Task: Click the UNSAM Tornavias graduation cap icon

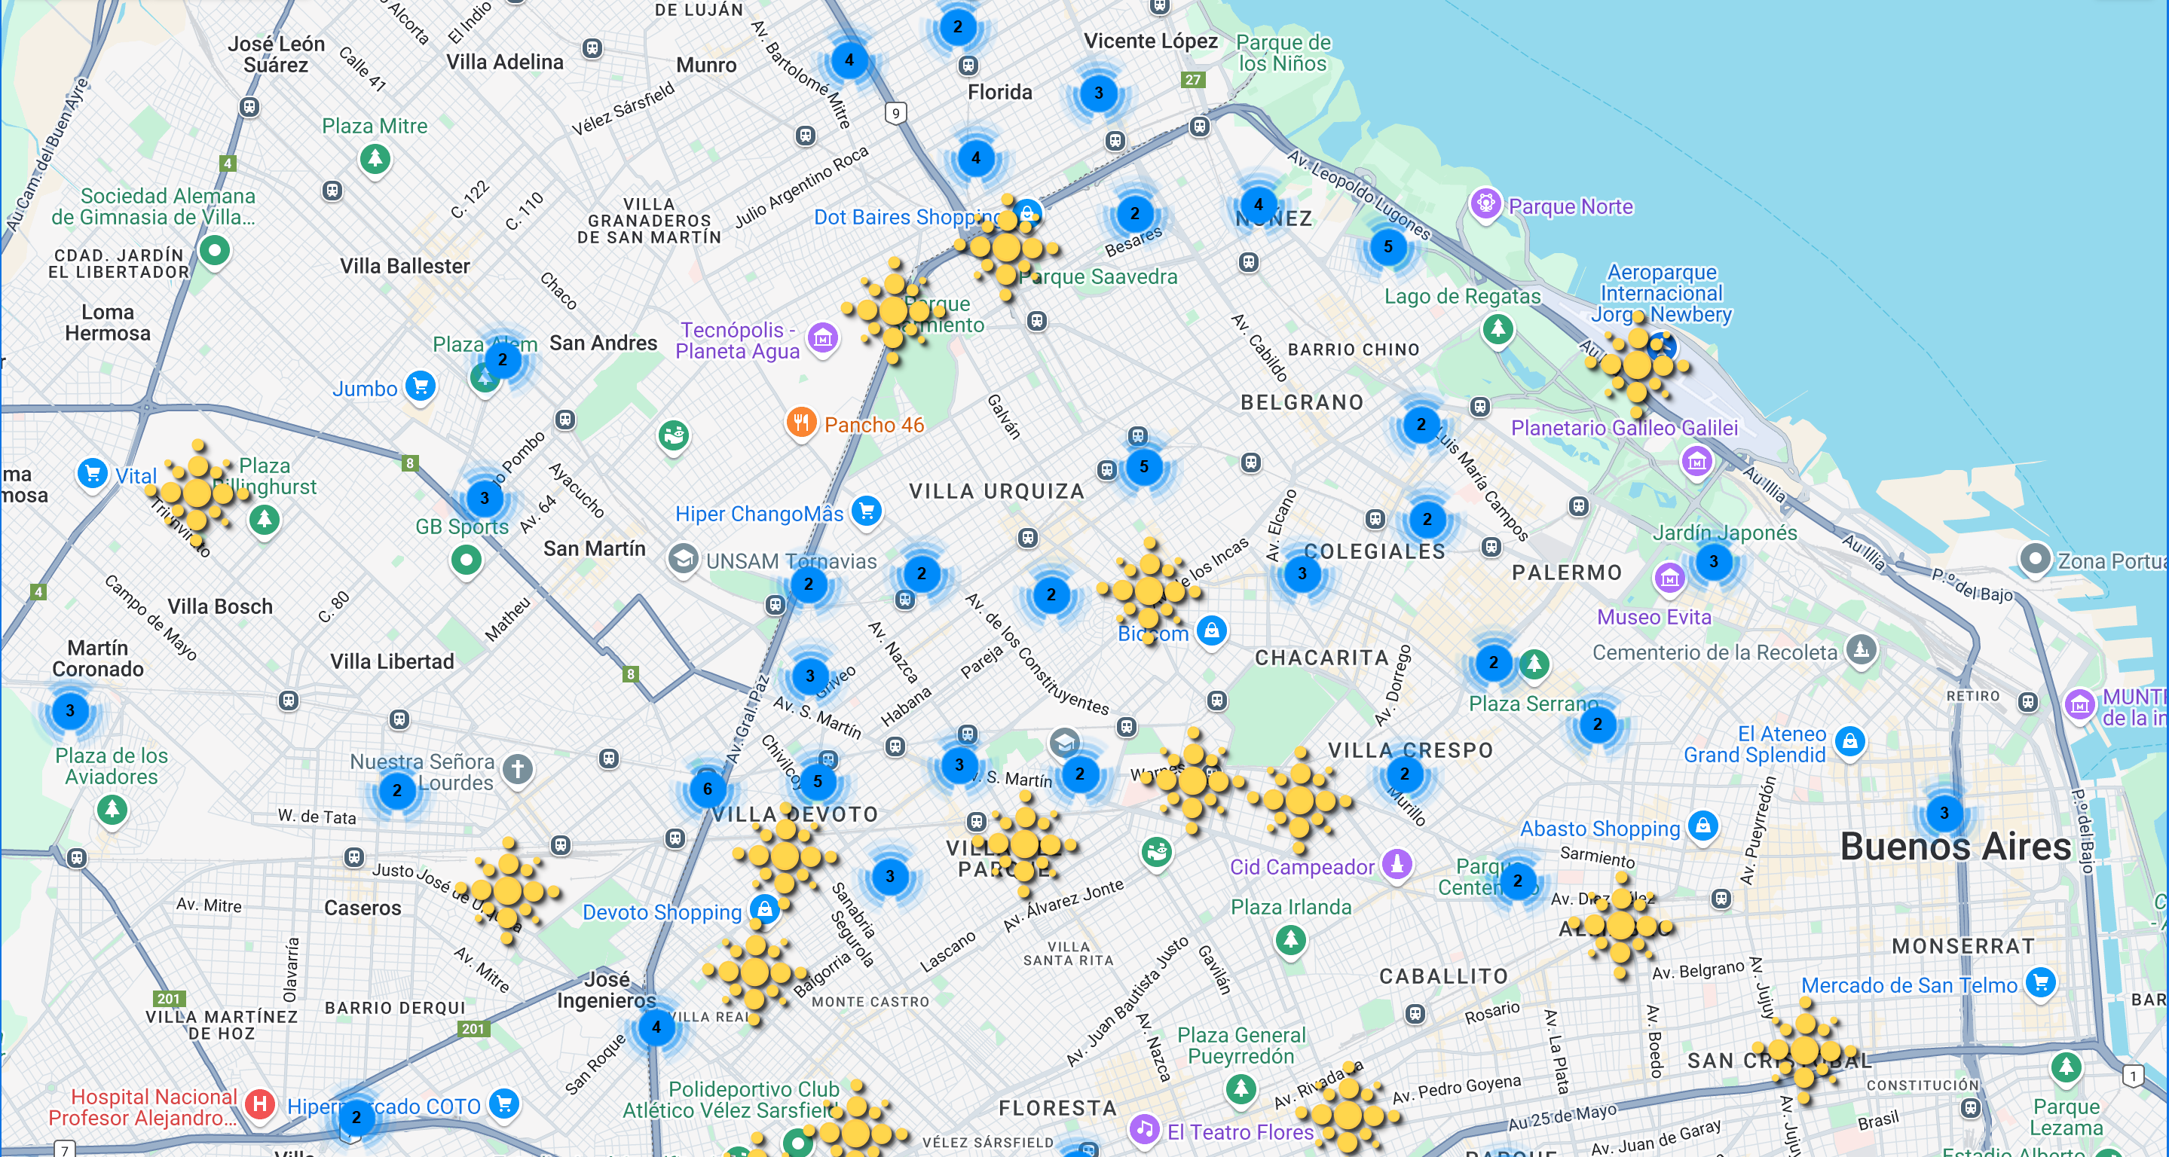Action: pyautogui.click(x=685, y=560)
